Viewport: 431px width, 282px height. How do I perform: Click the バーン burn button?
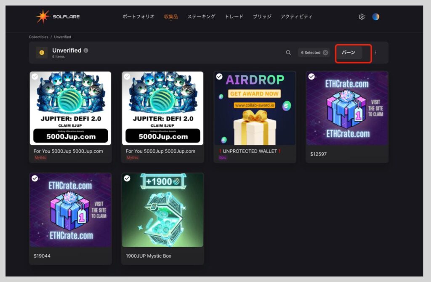(x=349, y=53)
